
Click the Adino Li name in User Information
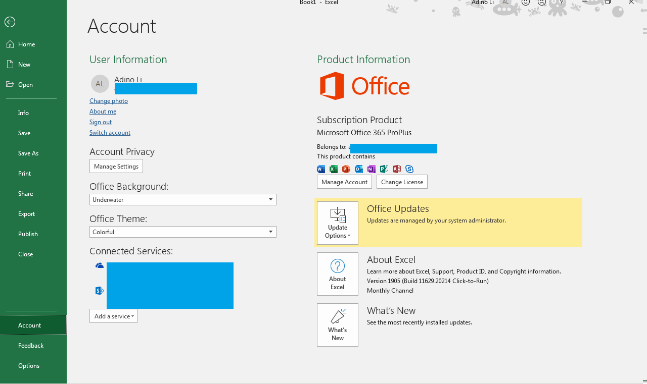128,80
